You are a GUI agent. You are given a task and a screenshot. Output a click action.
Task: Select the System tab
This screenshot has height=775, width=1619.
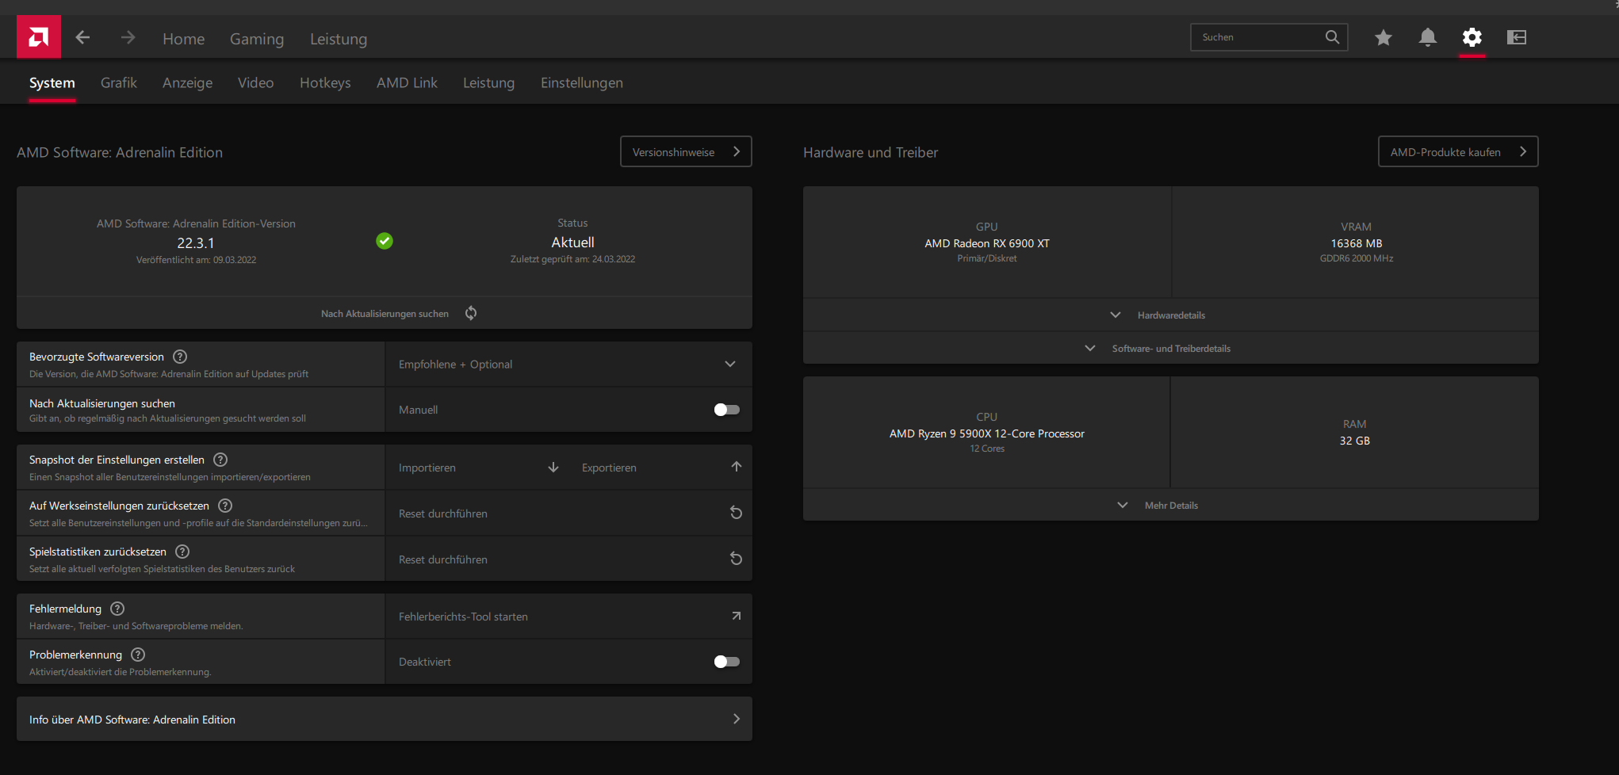(x=52, y=83)
